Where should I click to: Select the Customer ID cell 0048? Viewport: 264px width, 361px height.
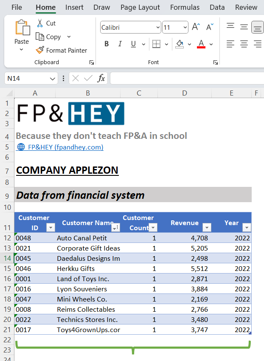(35, 238)
